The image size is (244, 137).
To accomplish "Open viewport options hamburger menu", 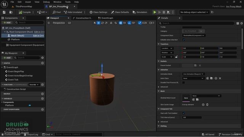I will (x=49, y=23).
